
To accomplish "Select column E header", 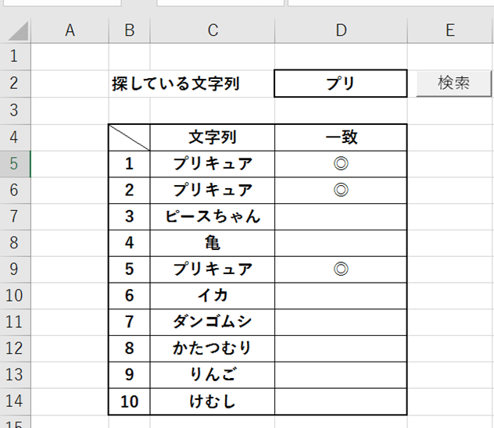I will 450,30.
